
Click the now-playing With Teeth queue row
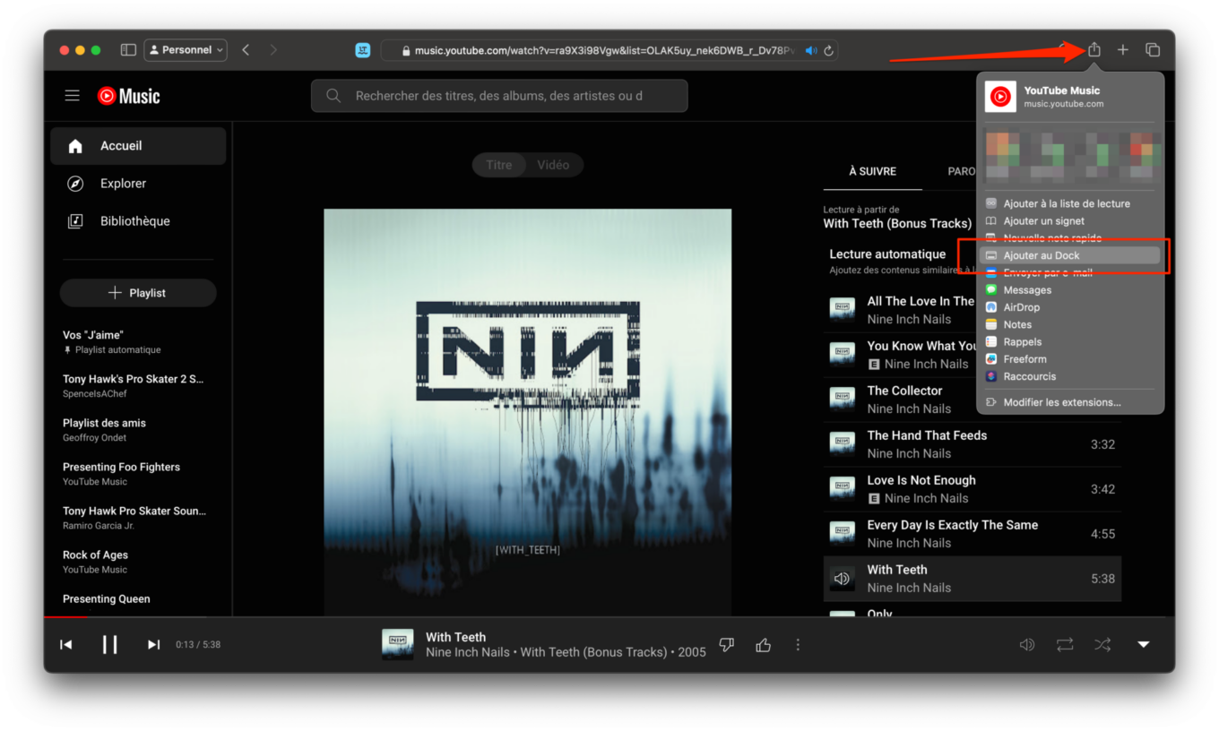pyautogui.click(x=973, y=579)
